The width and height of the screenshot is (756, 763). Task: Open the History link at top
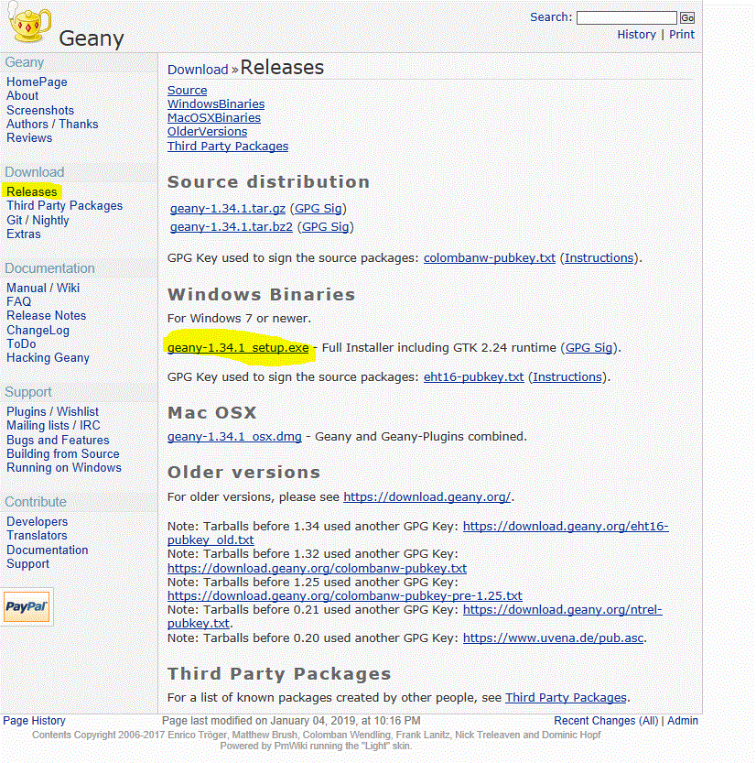[636, 35]
